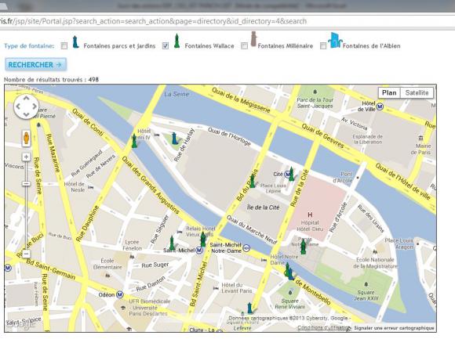Click the Odéon metro station icon

coord(119,294)
